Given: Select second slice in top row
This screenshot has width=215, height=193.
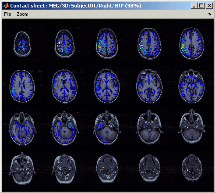Looking at the screenshot, I should click(64, 44).
